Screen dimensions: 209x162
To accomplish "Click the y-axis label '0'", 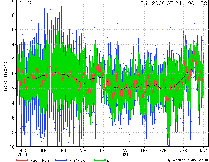I will [13, 74].
